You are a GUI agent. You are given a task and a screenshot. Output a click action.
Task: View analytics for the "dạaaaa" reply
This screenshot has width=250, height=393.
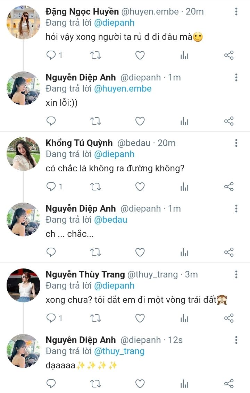pos(184,384)
